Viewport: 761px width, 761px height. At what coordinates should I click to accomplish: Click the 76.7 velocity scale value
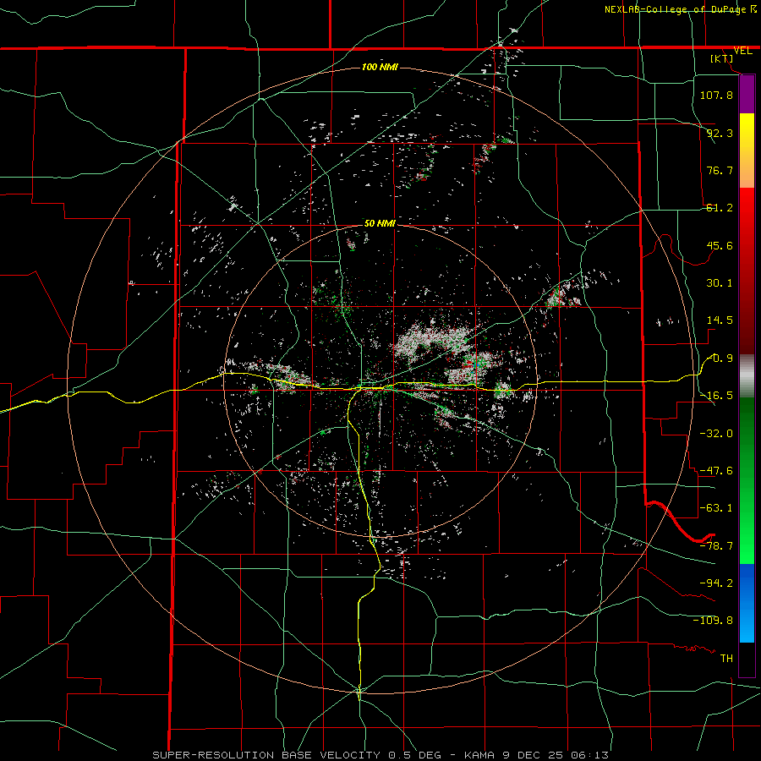[x=720, y=170]
